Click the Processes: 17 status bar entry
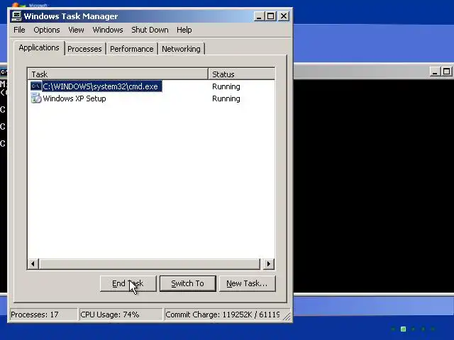454x340 pixels. [x=43, y=314]
